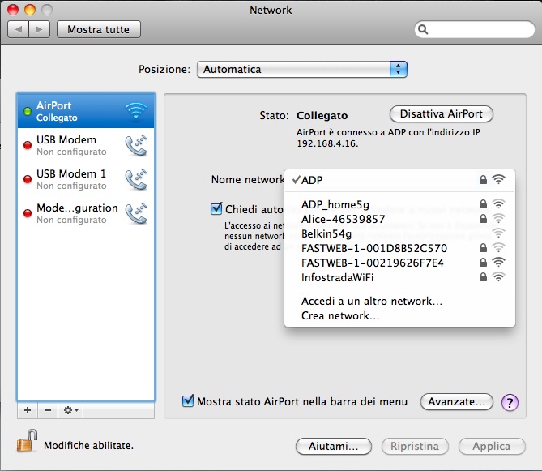Choose ADP_home5g network

[399, 204]
